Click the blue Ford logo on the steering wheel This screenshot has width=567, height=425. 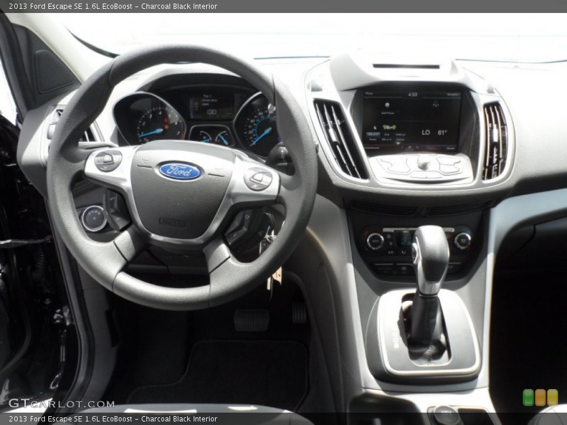coord(180,171)
